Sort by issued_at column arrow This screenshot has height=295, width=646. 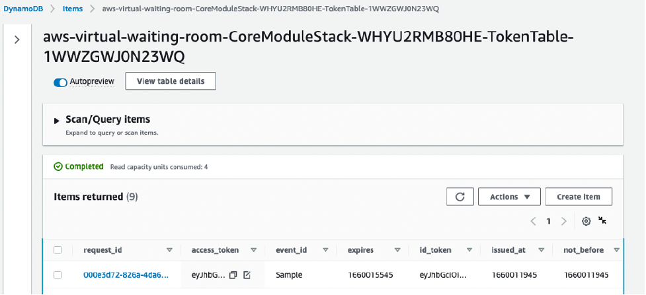(x=542, y=250)
